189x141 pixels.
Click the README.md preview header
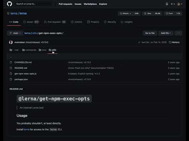(16, 89)
